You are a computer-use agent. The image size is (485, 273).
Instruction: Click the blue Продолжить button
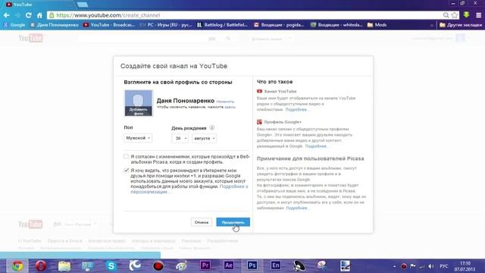coord(233,222)
